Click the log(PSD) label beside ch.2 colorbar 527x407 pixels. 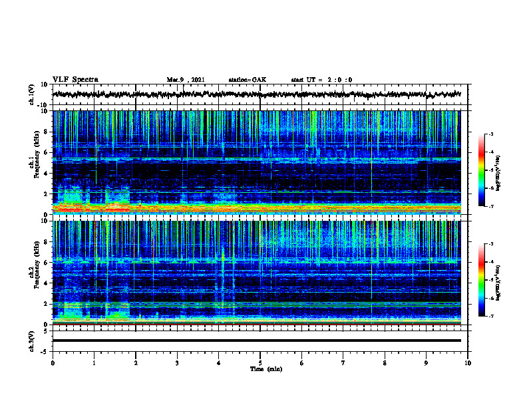click(498, 283)
